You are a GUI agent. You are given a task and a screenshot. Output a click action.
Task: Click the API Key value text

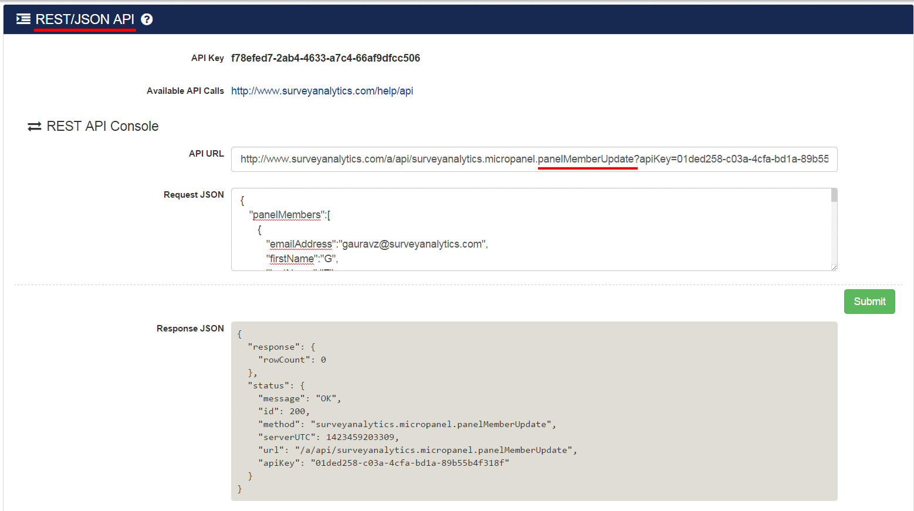pyautogui.click(x=326, y=58)
